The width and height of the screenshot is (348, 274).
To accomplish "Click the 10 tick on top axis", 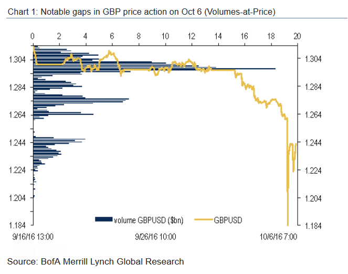I will tap(165, 37).
